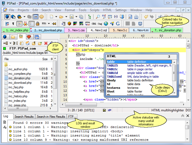Select inc_faq.php in the FTP file list
The width and height of the screenshot is (192, 145).
pos(16,87)
